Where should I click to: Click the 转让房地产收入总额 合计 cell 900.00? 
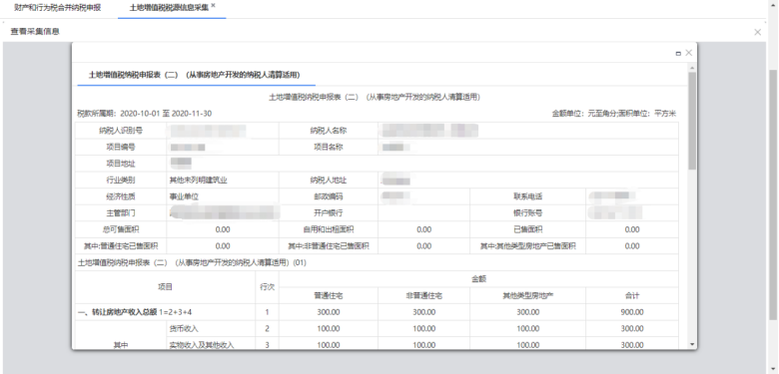pyautogui.click(x=632, y=312)
